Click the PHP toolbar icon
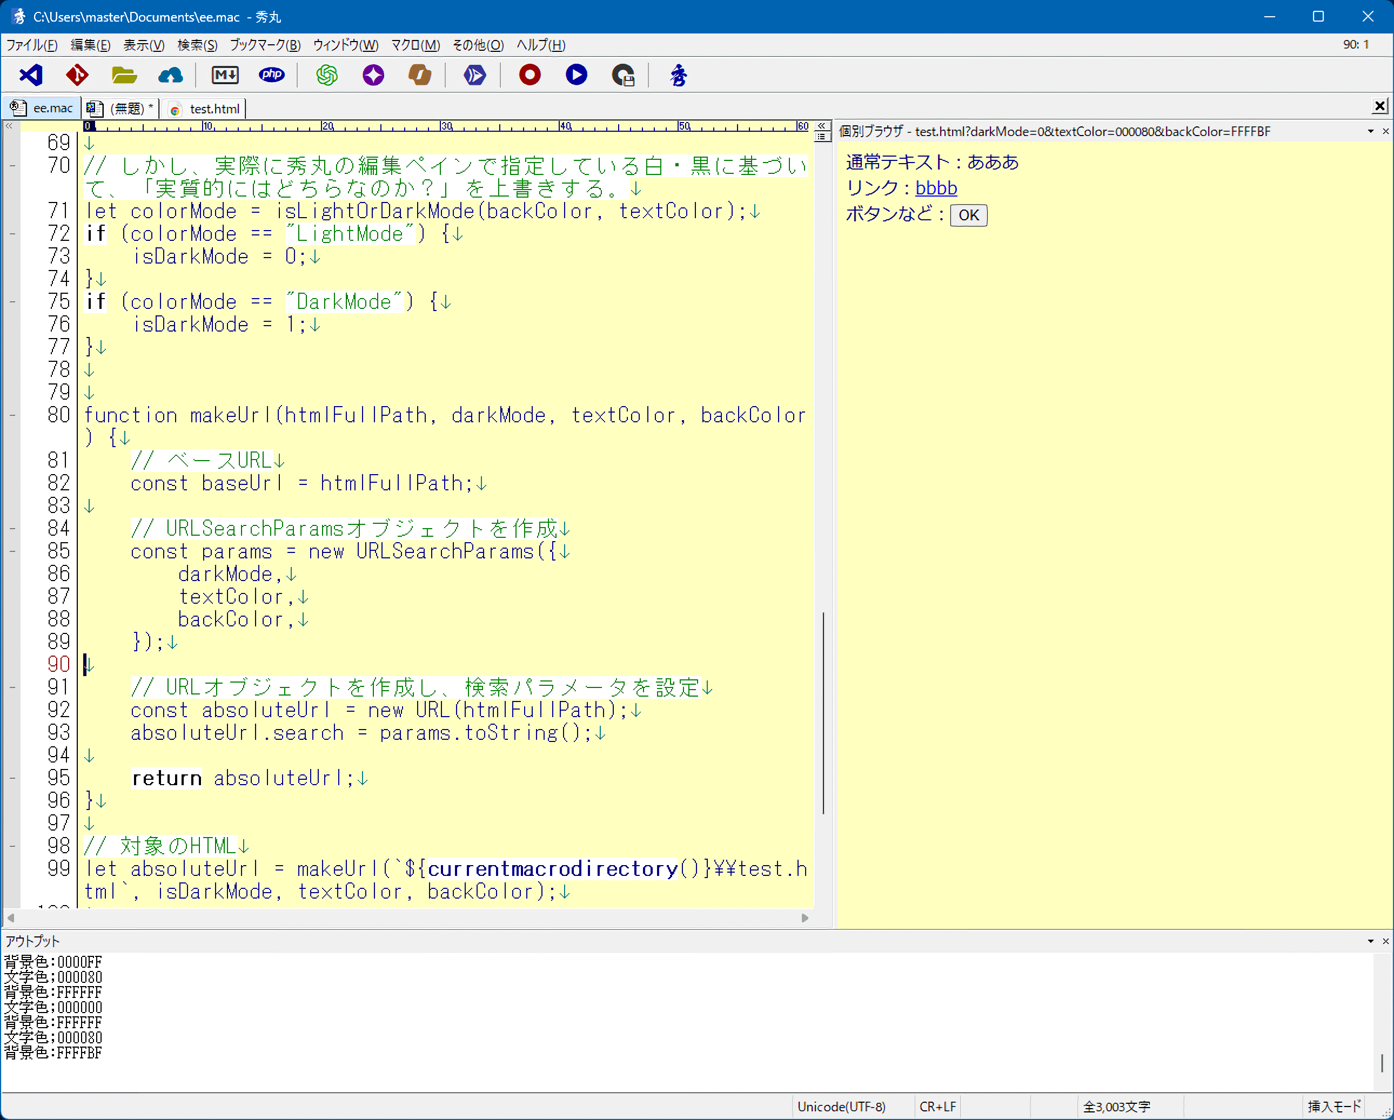Screen dimensions: 1394x1120 tap(272, 75)
